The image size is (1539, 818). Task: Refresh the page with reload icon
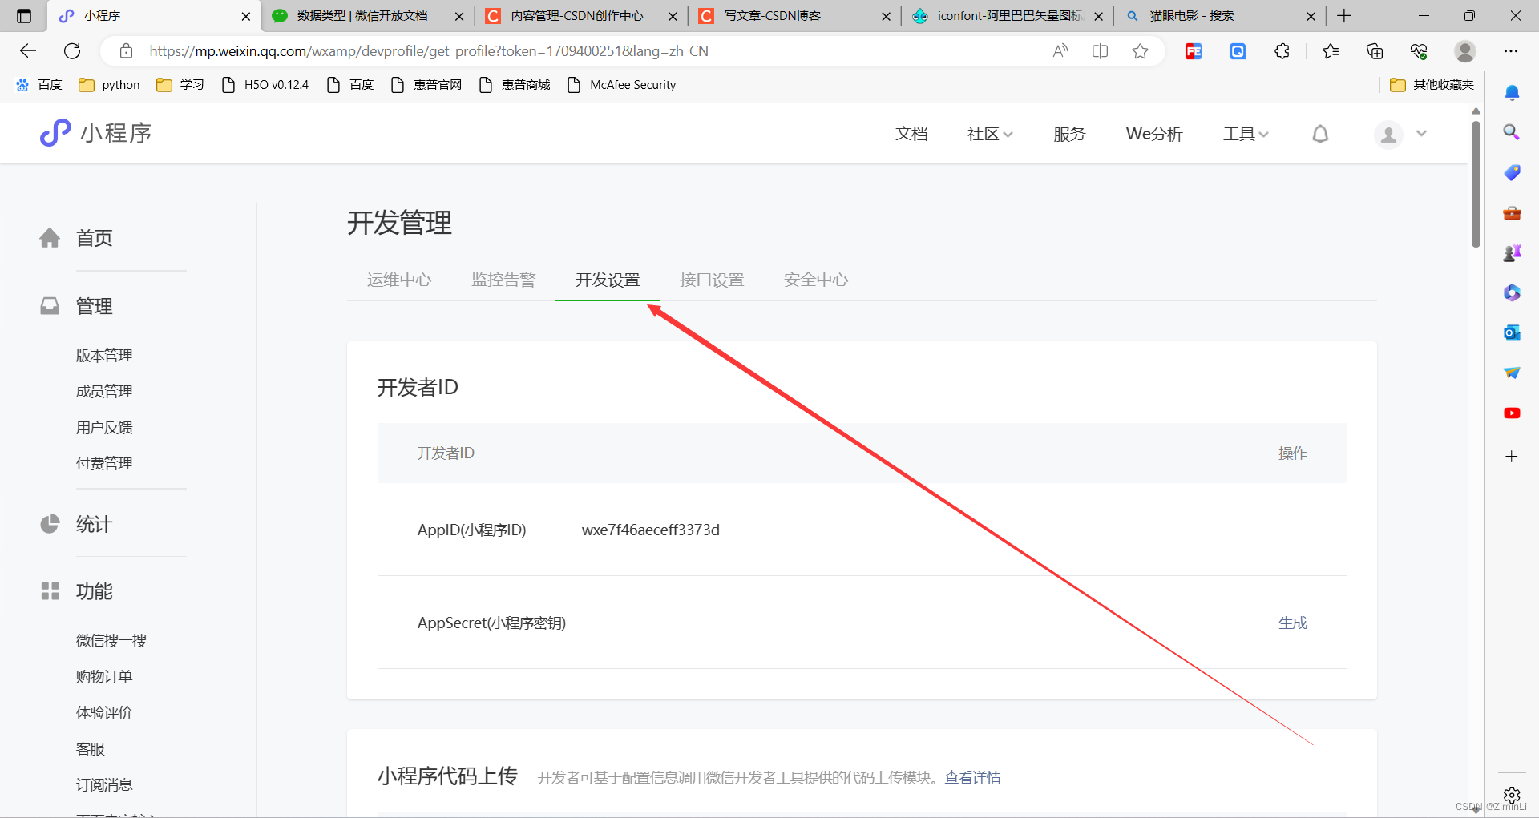tap(72, 51)
